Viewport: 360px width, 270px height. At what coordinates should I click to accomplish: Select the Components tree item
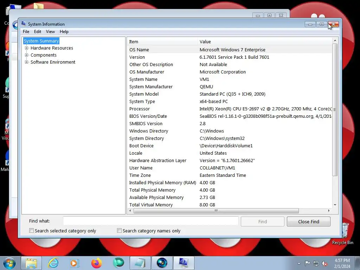[43, 55]
